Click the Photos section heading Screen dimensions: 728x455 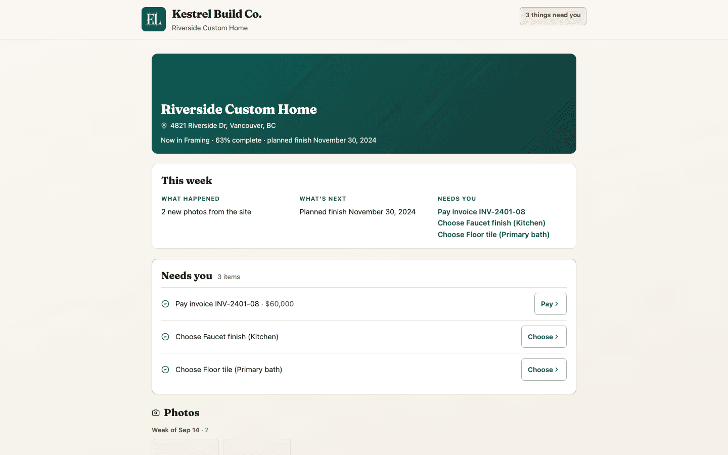coord(181,413)
